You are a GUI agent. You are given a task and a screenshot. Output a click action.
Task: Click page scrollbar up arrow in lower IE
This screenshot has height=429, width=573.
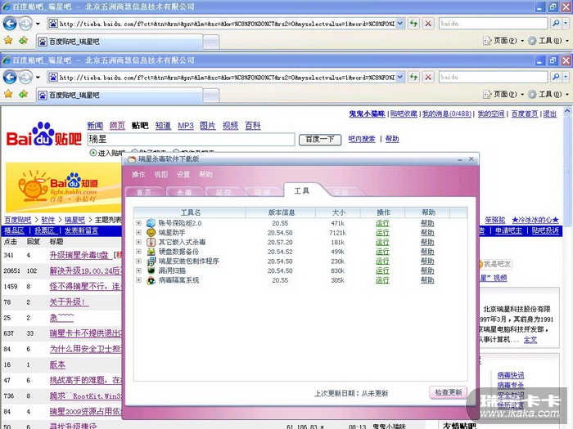click(566, 111)
